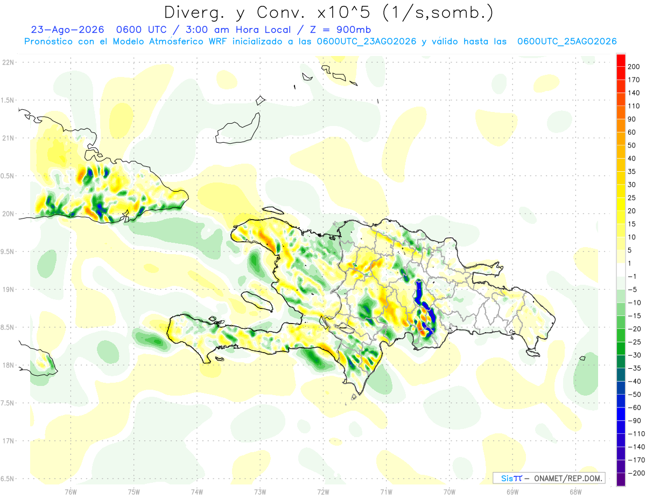Click the "68W" longitude label
This screenshot has width=646, height=499.
point(575,492)
